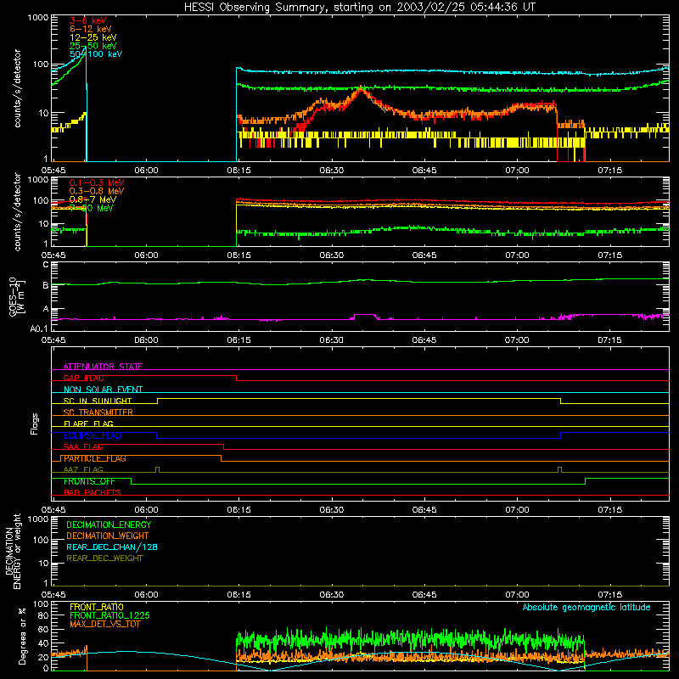Click the 06:15 tick under GOES panel
This screenshot has height=679, width=679.
239,340
